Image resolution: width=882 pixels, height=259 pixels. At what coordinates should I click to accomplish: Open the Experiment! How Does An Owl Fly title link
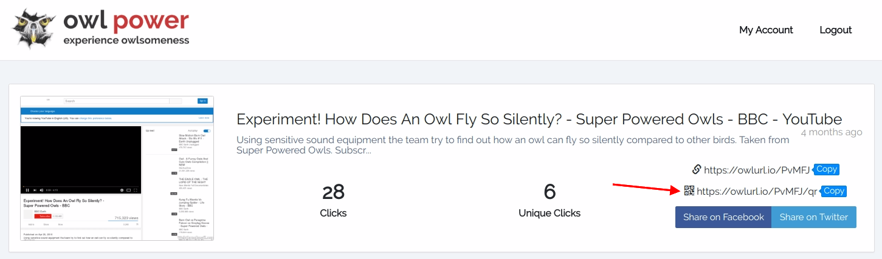click(x=539, y=119)
